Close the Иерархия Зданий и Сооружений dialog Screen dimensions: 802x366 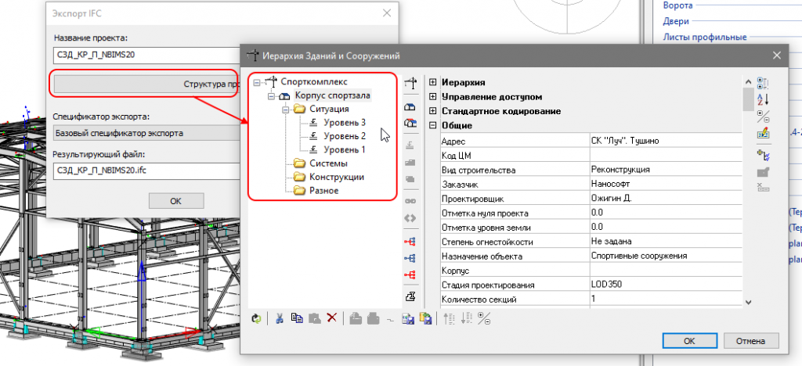(777, 55)
